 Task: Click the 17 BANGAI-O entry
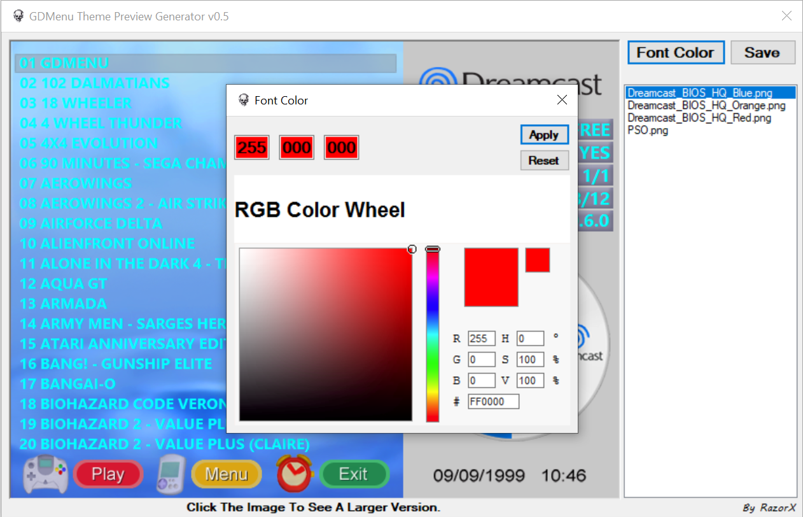[67, 384]
